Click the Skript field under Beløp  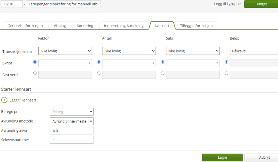point(254,63)
